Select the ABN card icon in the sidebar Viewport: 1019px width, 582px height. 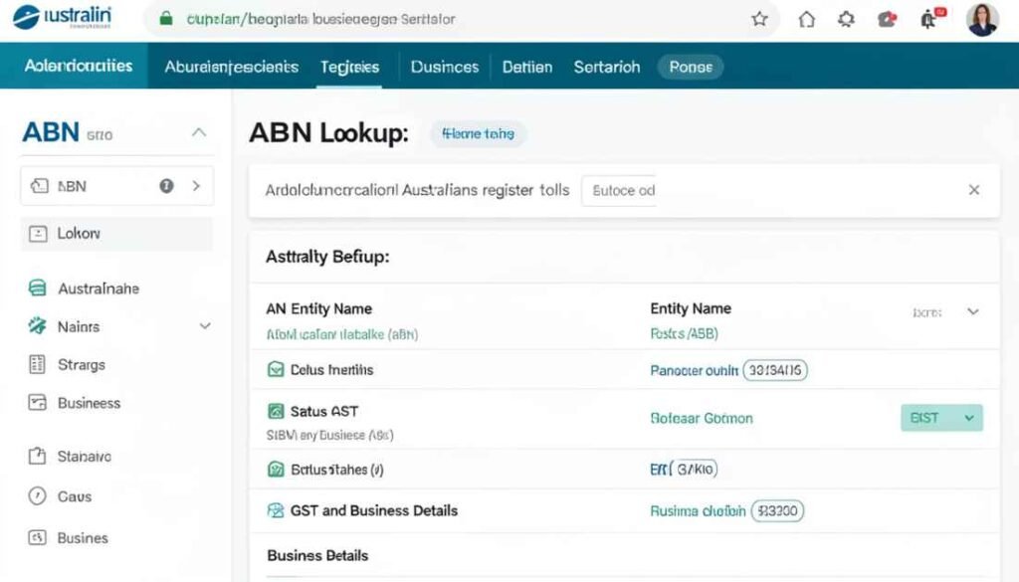click(40, 185)
